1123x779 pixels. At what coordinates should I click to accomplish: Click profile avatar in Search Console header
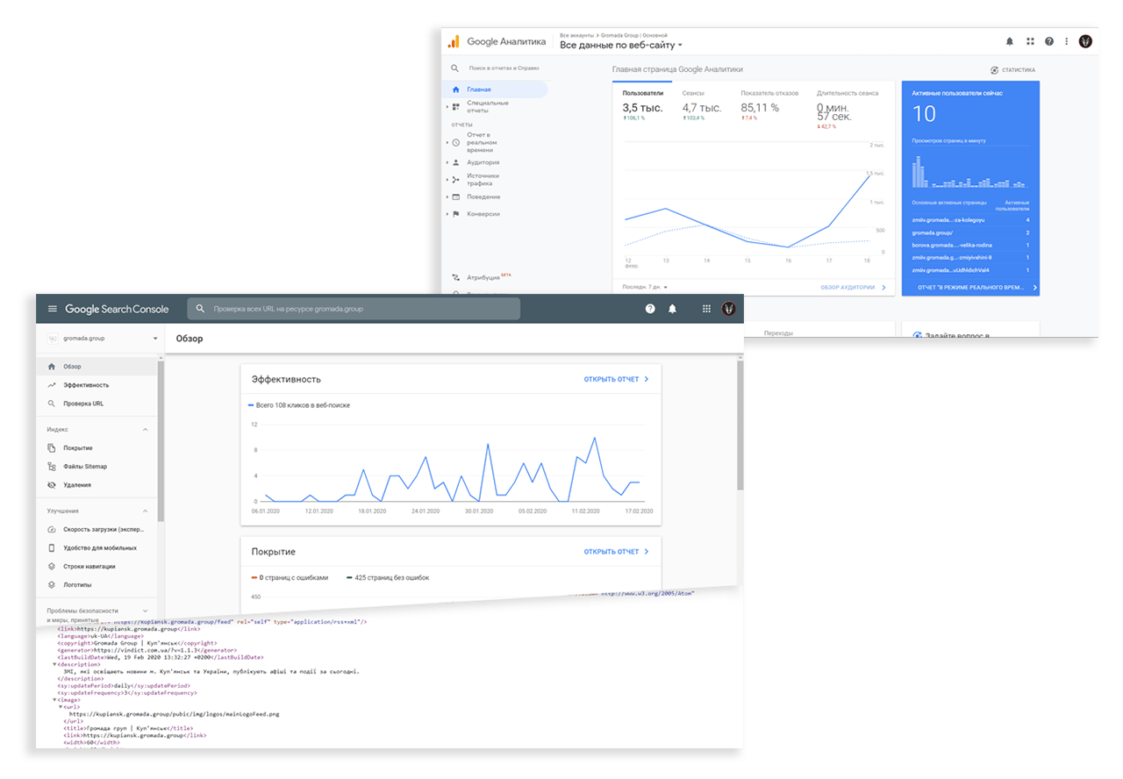point(728,309)
